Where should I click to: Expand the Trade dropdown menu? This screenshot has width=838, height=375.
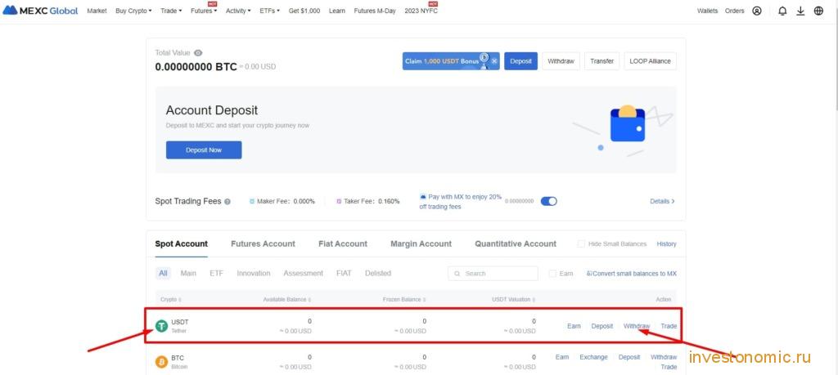[x=171, y=11]
